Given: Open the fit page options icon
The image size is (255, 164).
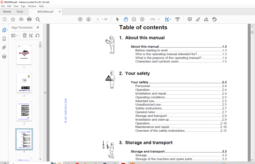Looking at the screenshot, I should [x=168, y=20].
